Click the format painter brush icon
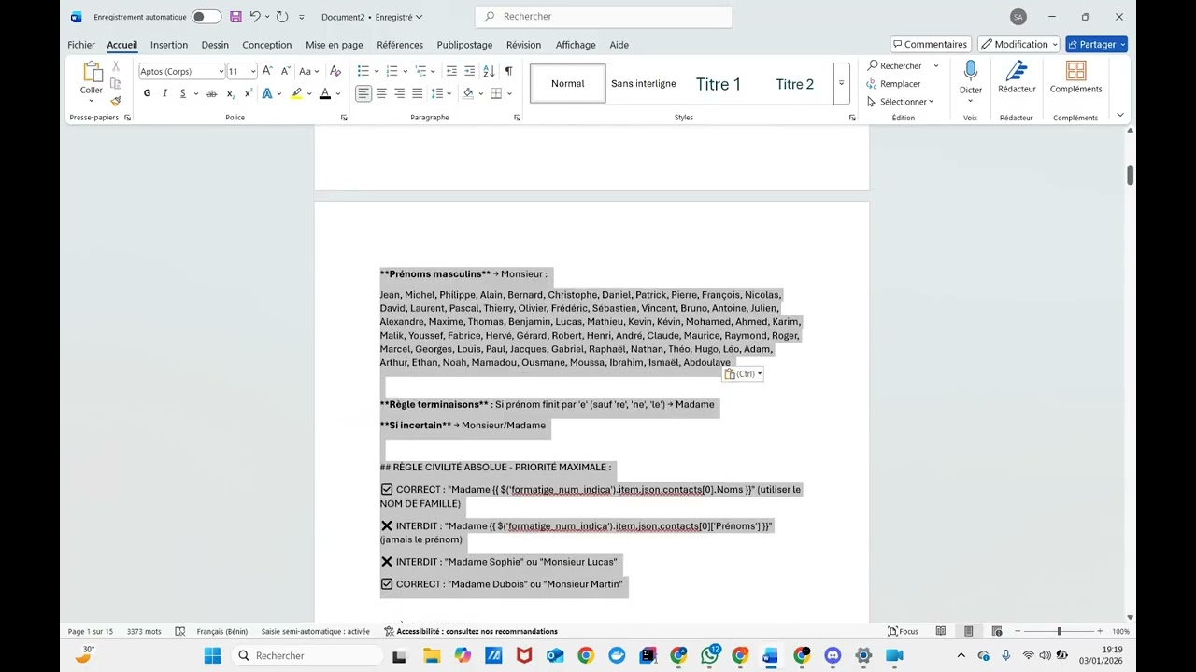The height and width of the screenshot is (672, 1196). pos(116,101)
